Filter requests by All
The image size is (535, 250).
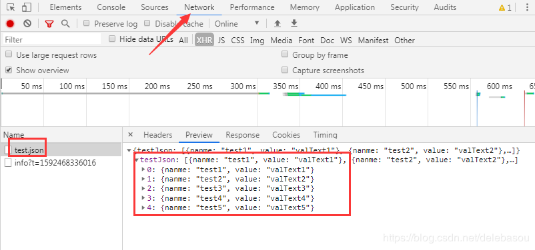point(183,40)
